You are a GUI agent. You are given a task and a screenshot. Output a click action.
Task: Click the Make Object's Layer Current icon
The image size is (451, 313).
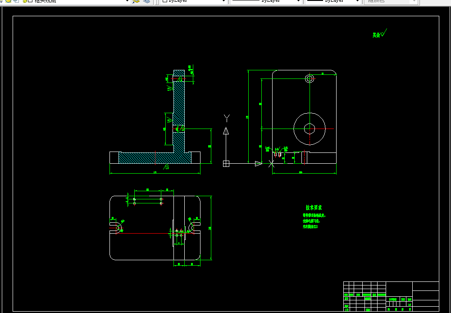click(137, 1)
